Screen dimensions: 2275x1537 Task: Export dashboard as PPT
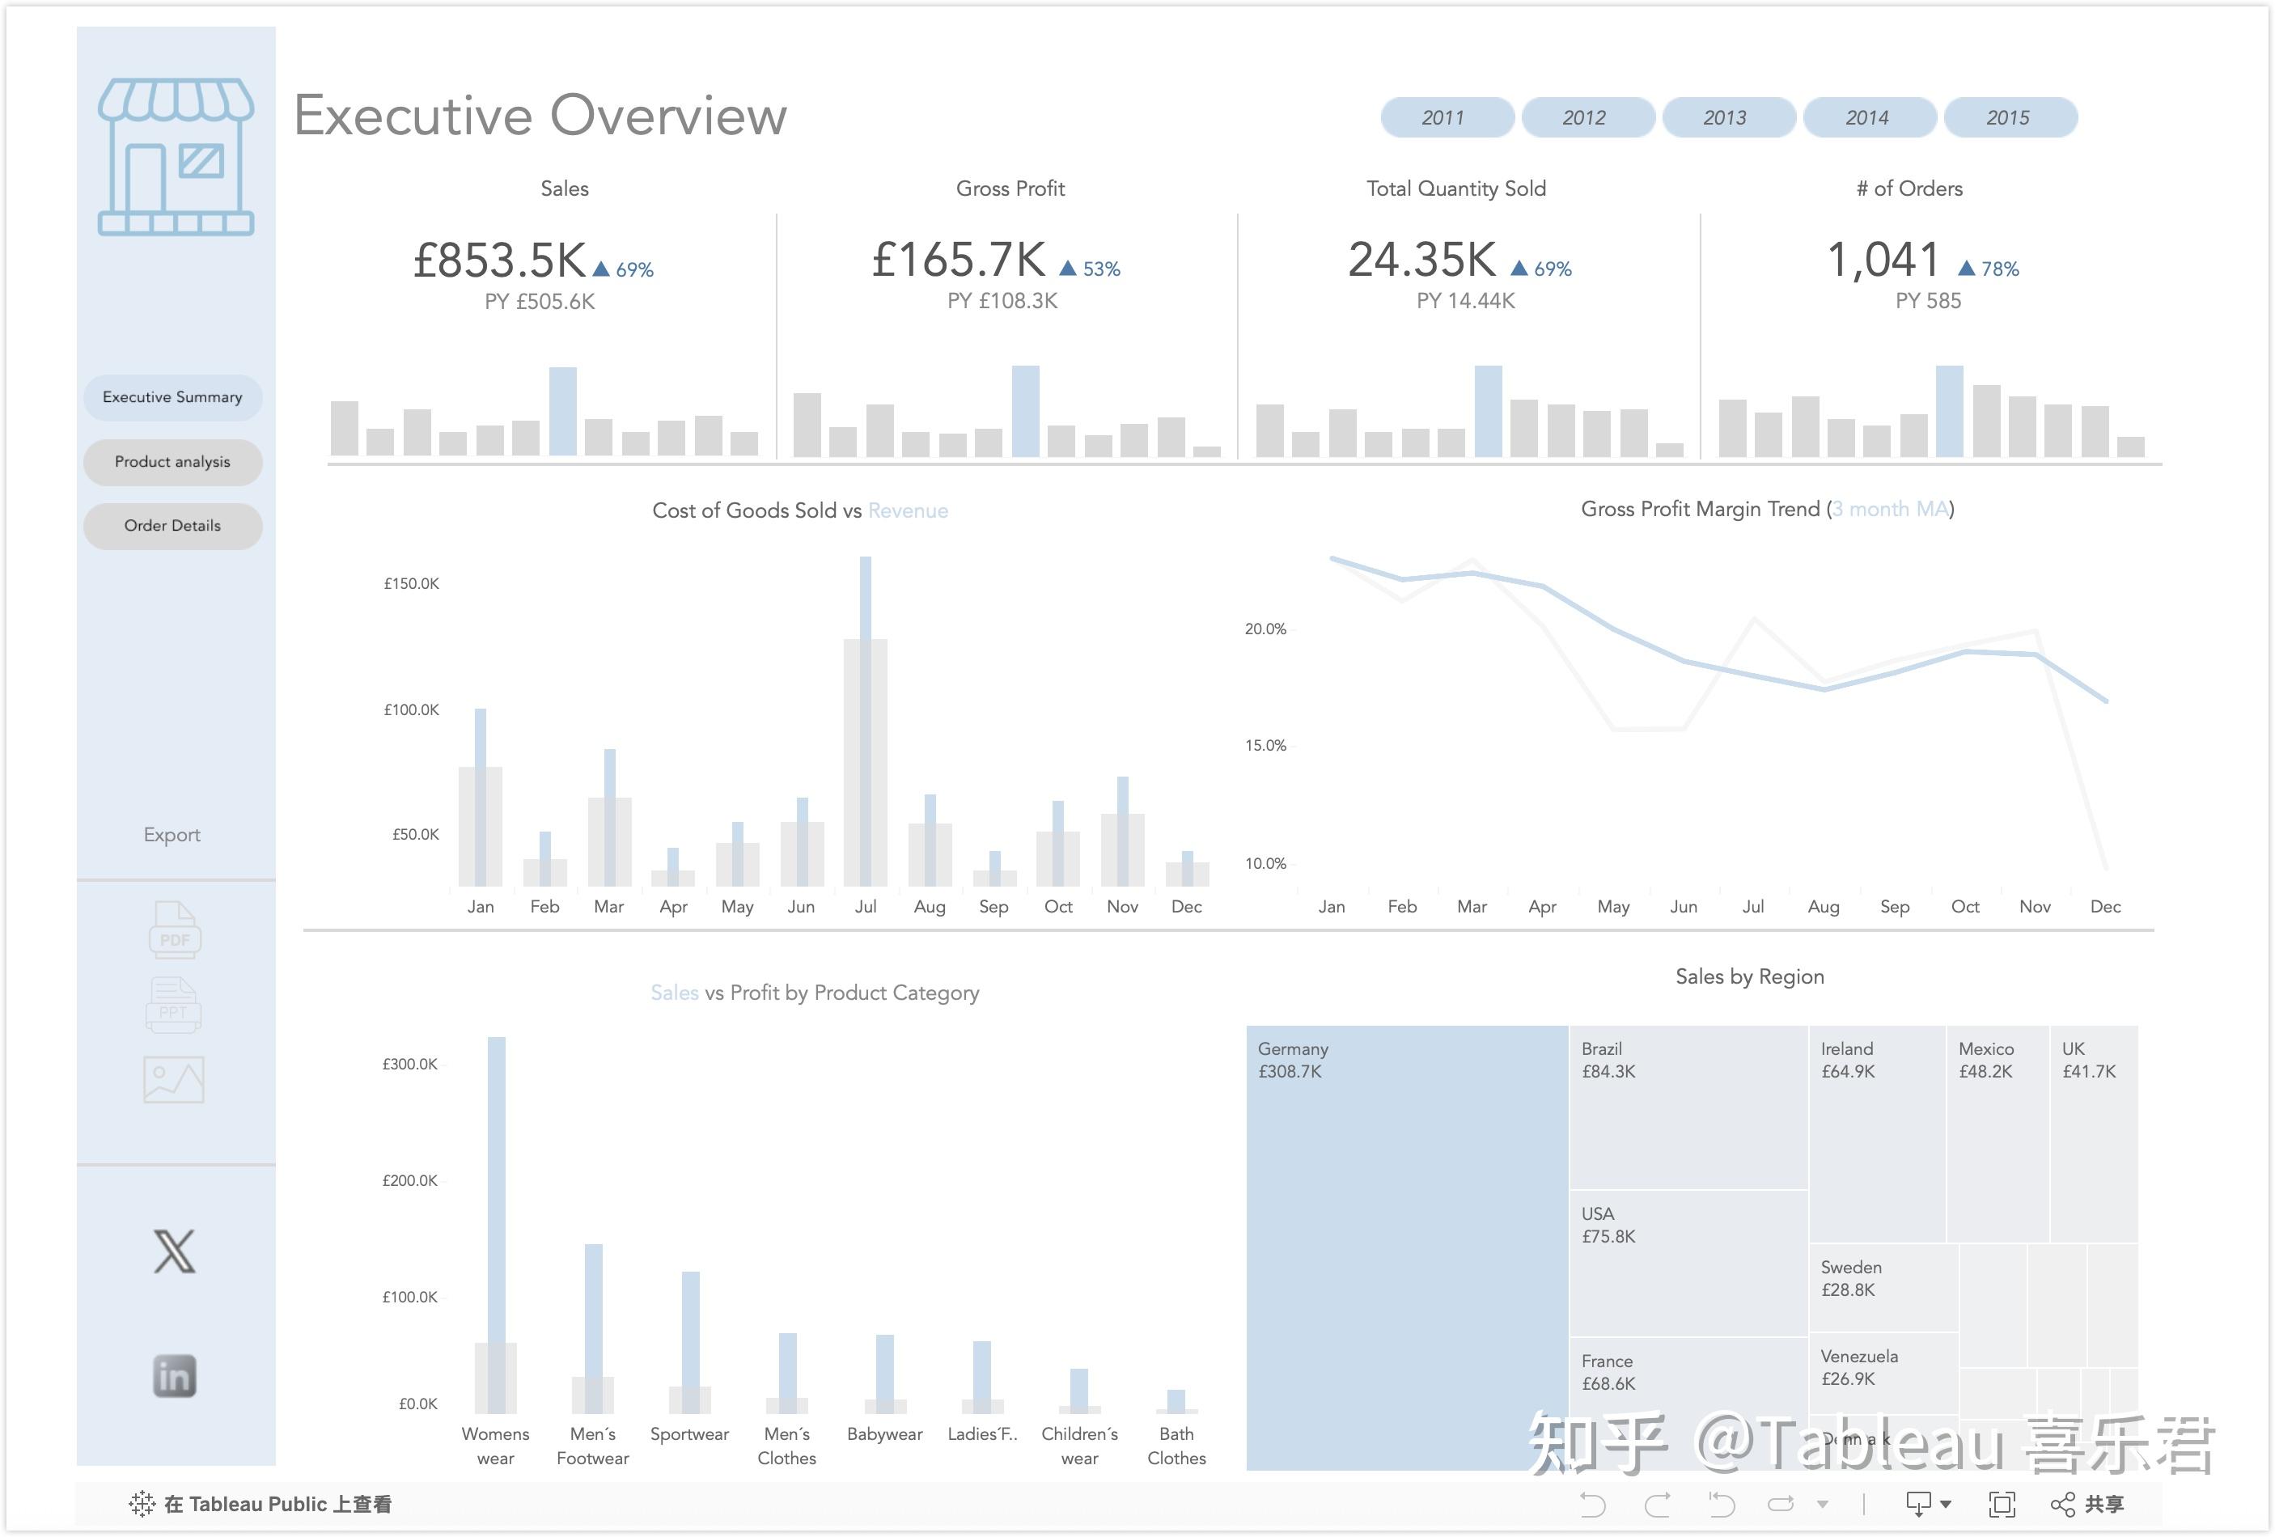tap(172, 1005)
